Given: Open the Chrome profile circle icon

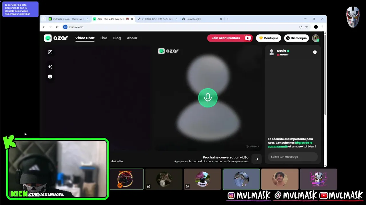Looking at the screenshot, I should coord(316,27).
